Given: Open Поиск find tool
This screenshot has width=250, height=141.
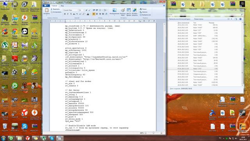Looking at the screenshot, I should [143, 9].
